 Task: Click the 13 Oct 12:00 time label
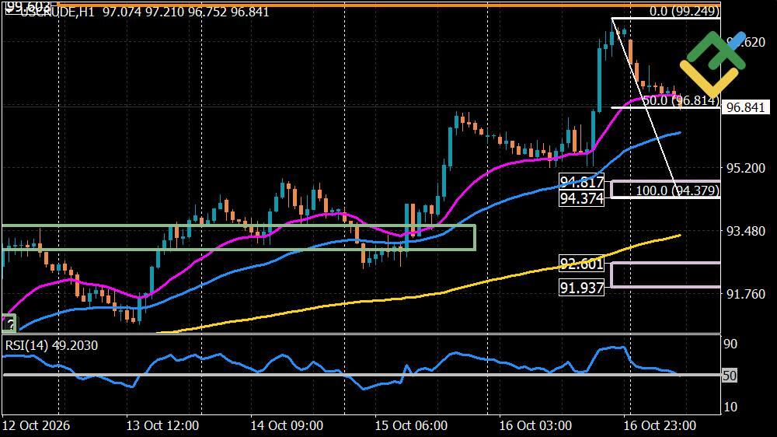click(x=162, y=425)
